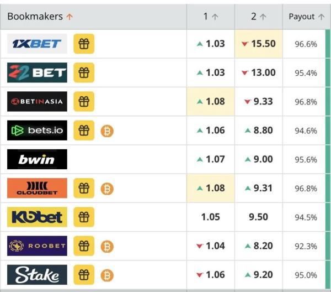
Task: Sort bookmakers by Payout
Action: pos(306,17)
